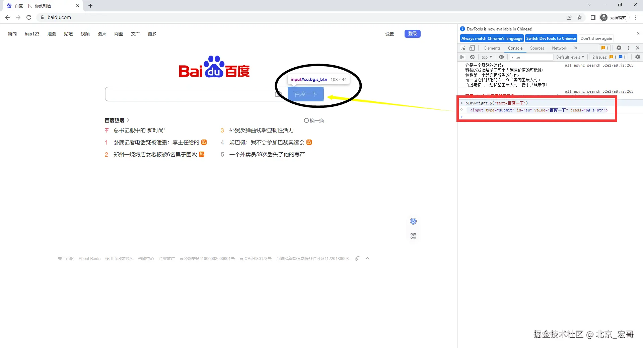Screen dimensions: 643x348
Task: Clear the console output
Action: click(x=472, y=57)
